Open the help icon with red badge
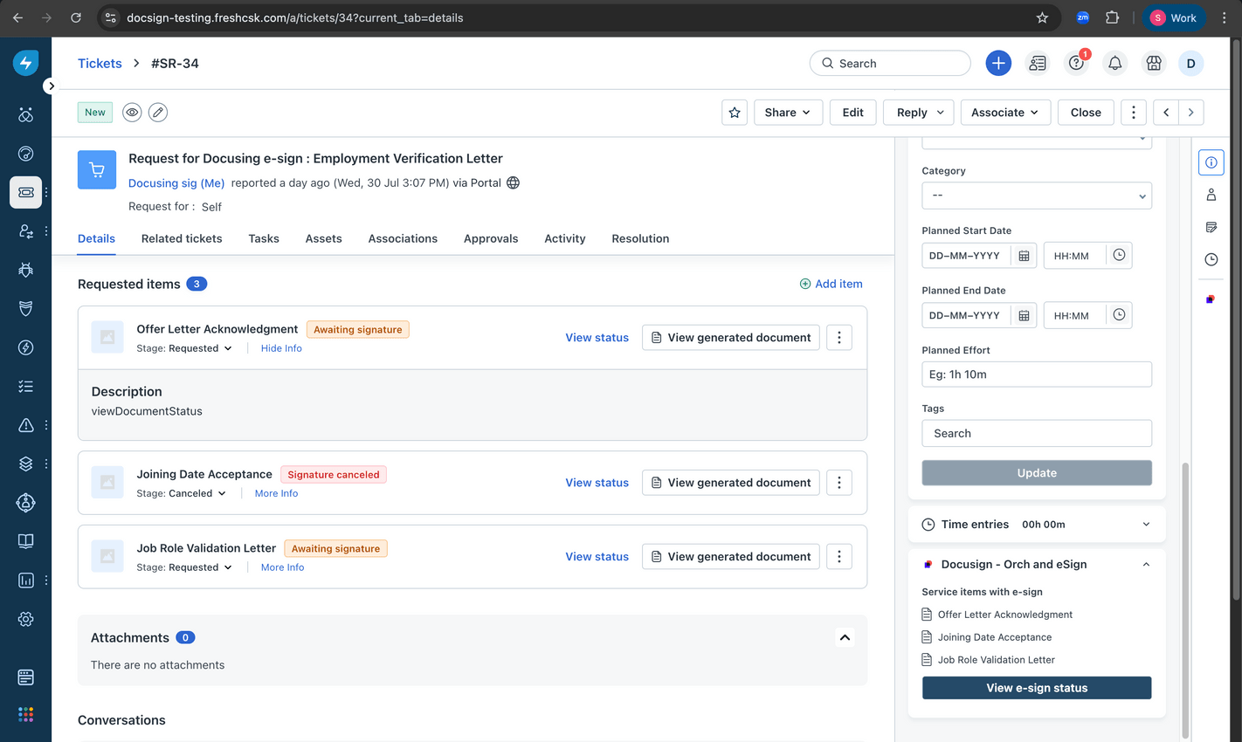 pyautogui.click(x=1076, y=63)
